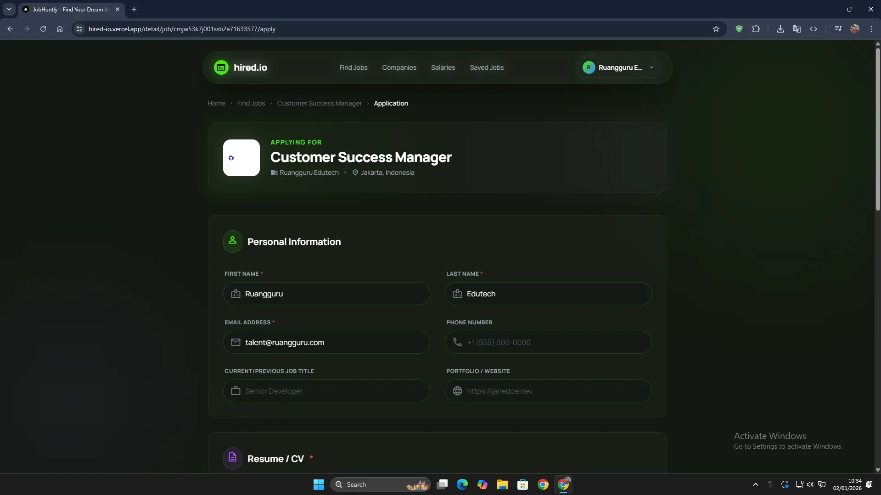
Task: Click the Phone Number input field
Action: [548, 342]
